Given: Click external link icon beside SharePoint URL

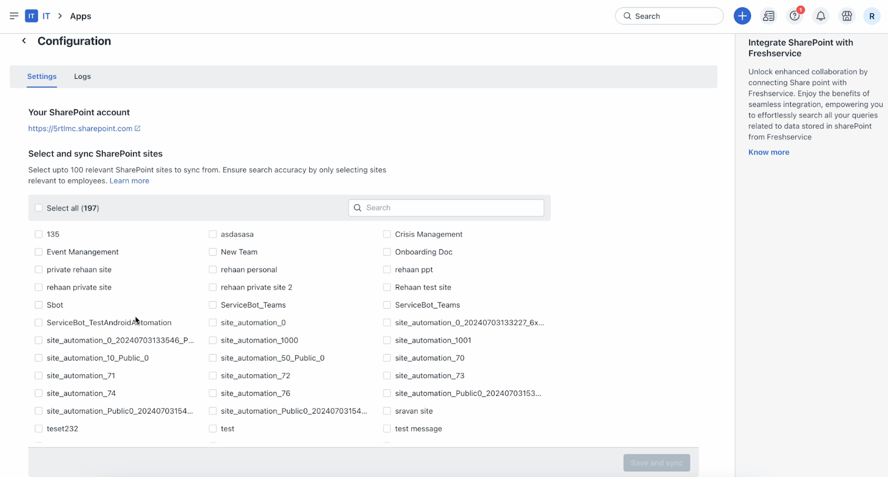Looking at the screenshot, I should (138, 128).
